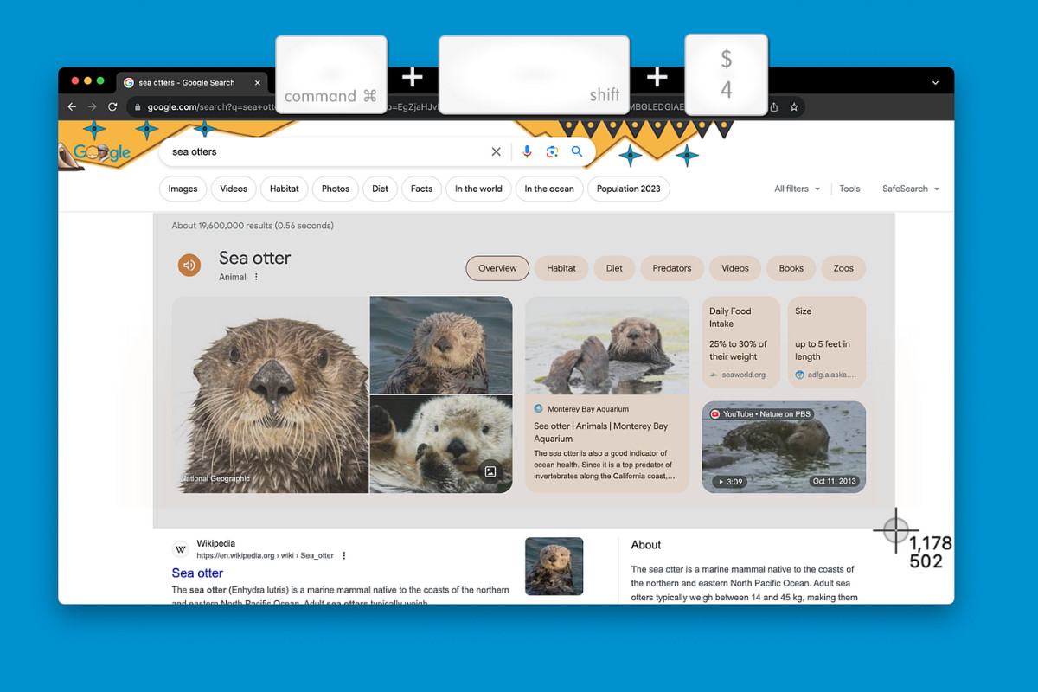1038x692 pixels.
Task: Open Sea otter Monterey Bay Aquarium link
Action: pos(601,432)
